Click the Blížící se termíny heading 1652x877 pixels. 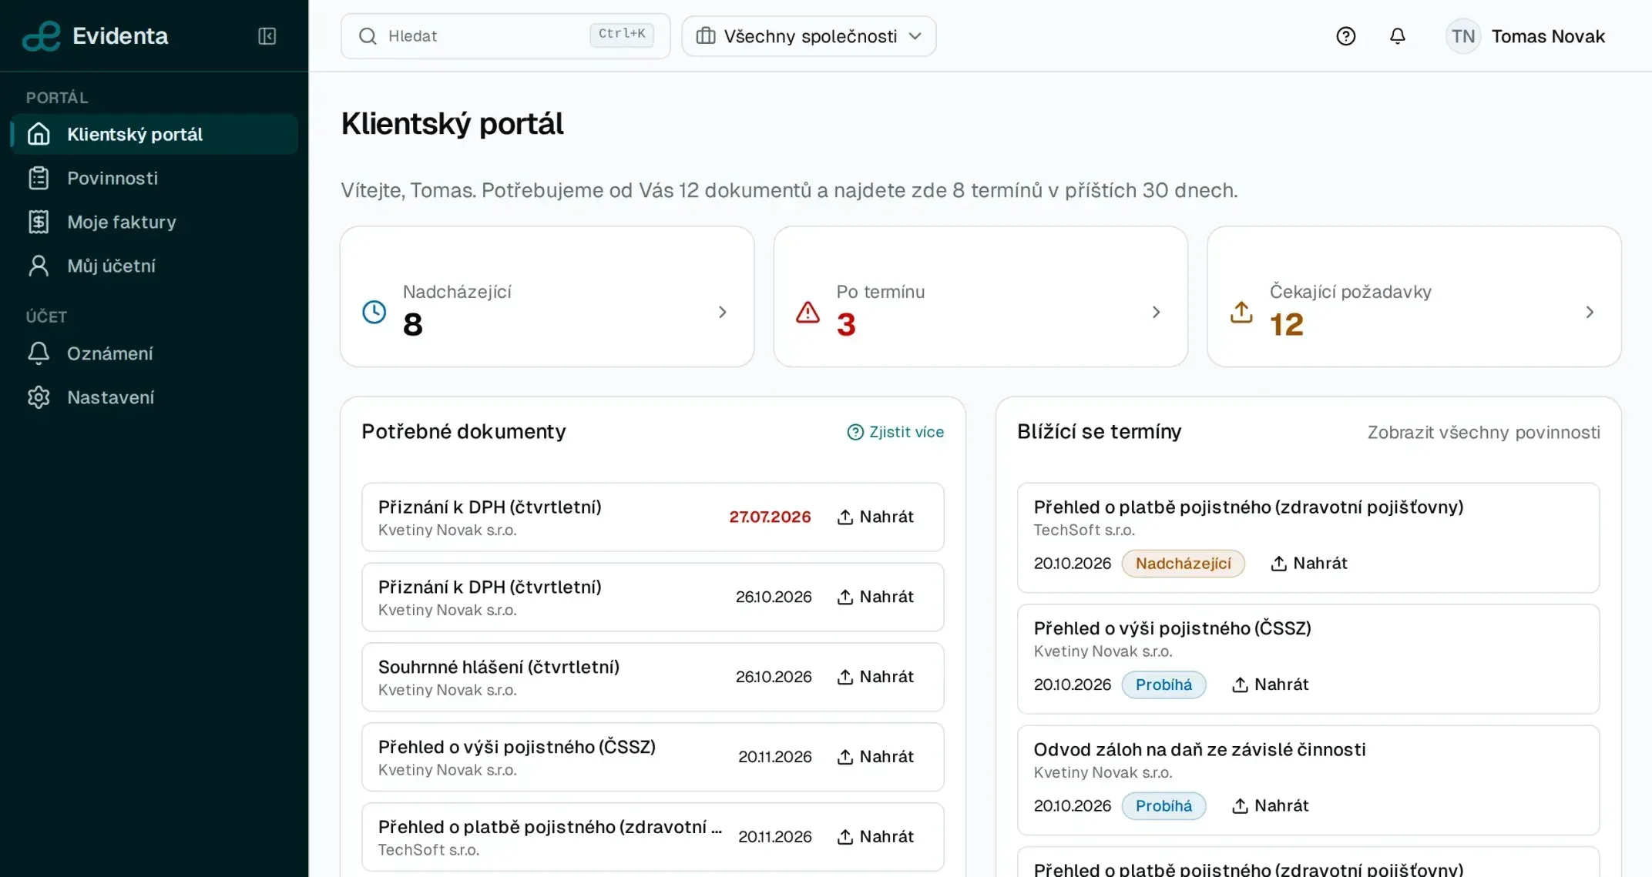click(x=1099, y=432)
